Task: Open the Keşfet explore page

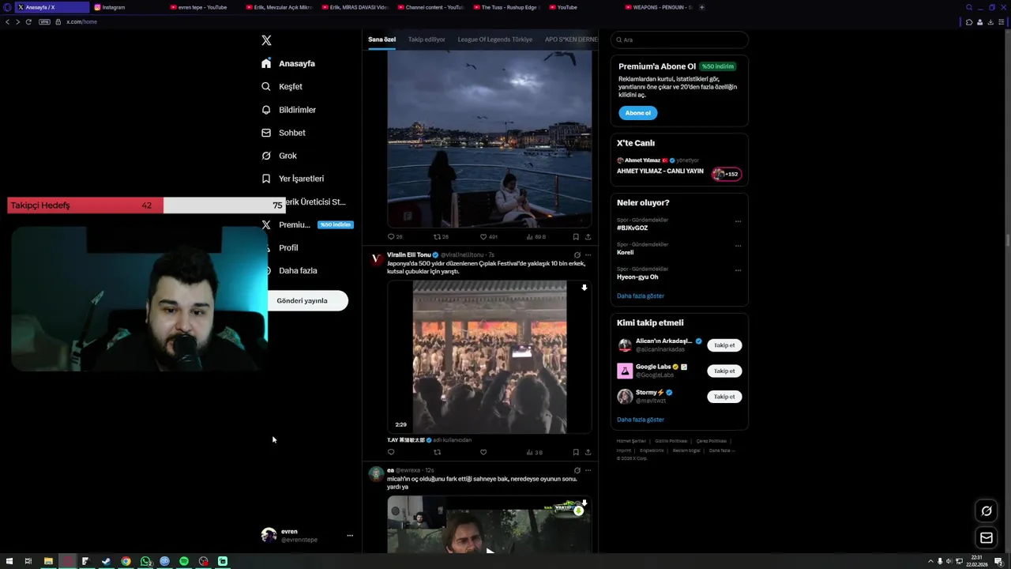Action: click(282, 86)
